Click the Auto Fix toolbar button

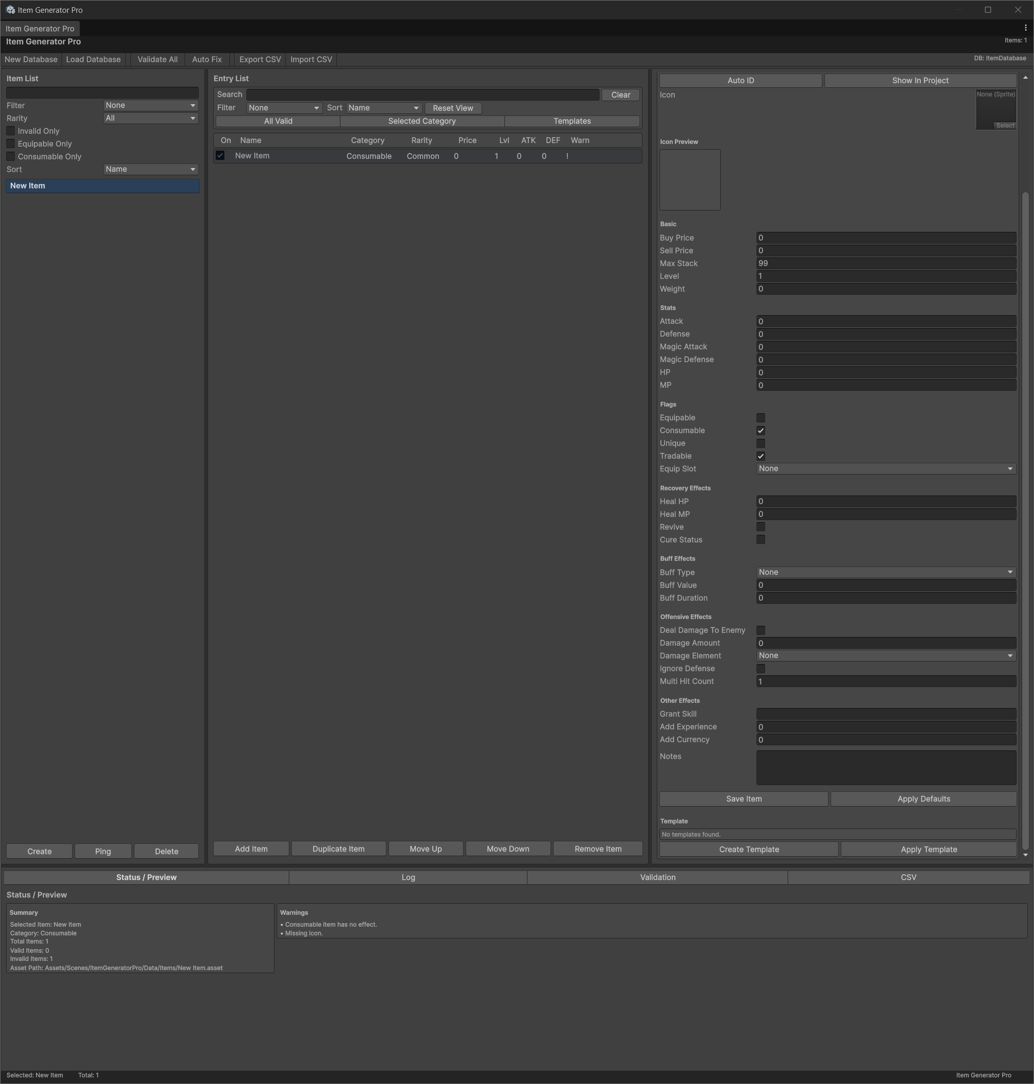point(206,59)
